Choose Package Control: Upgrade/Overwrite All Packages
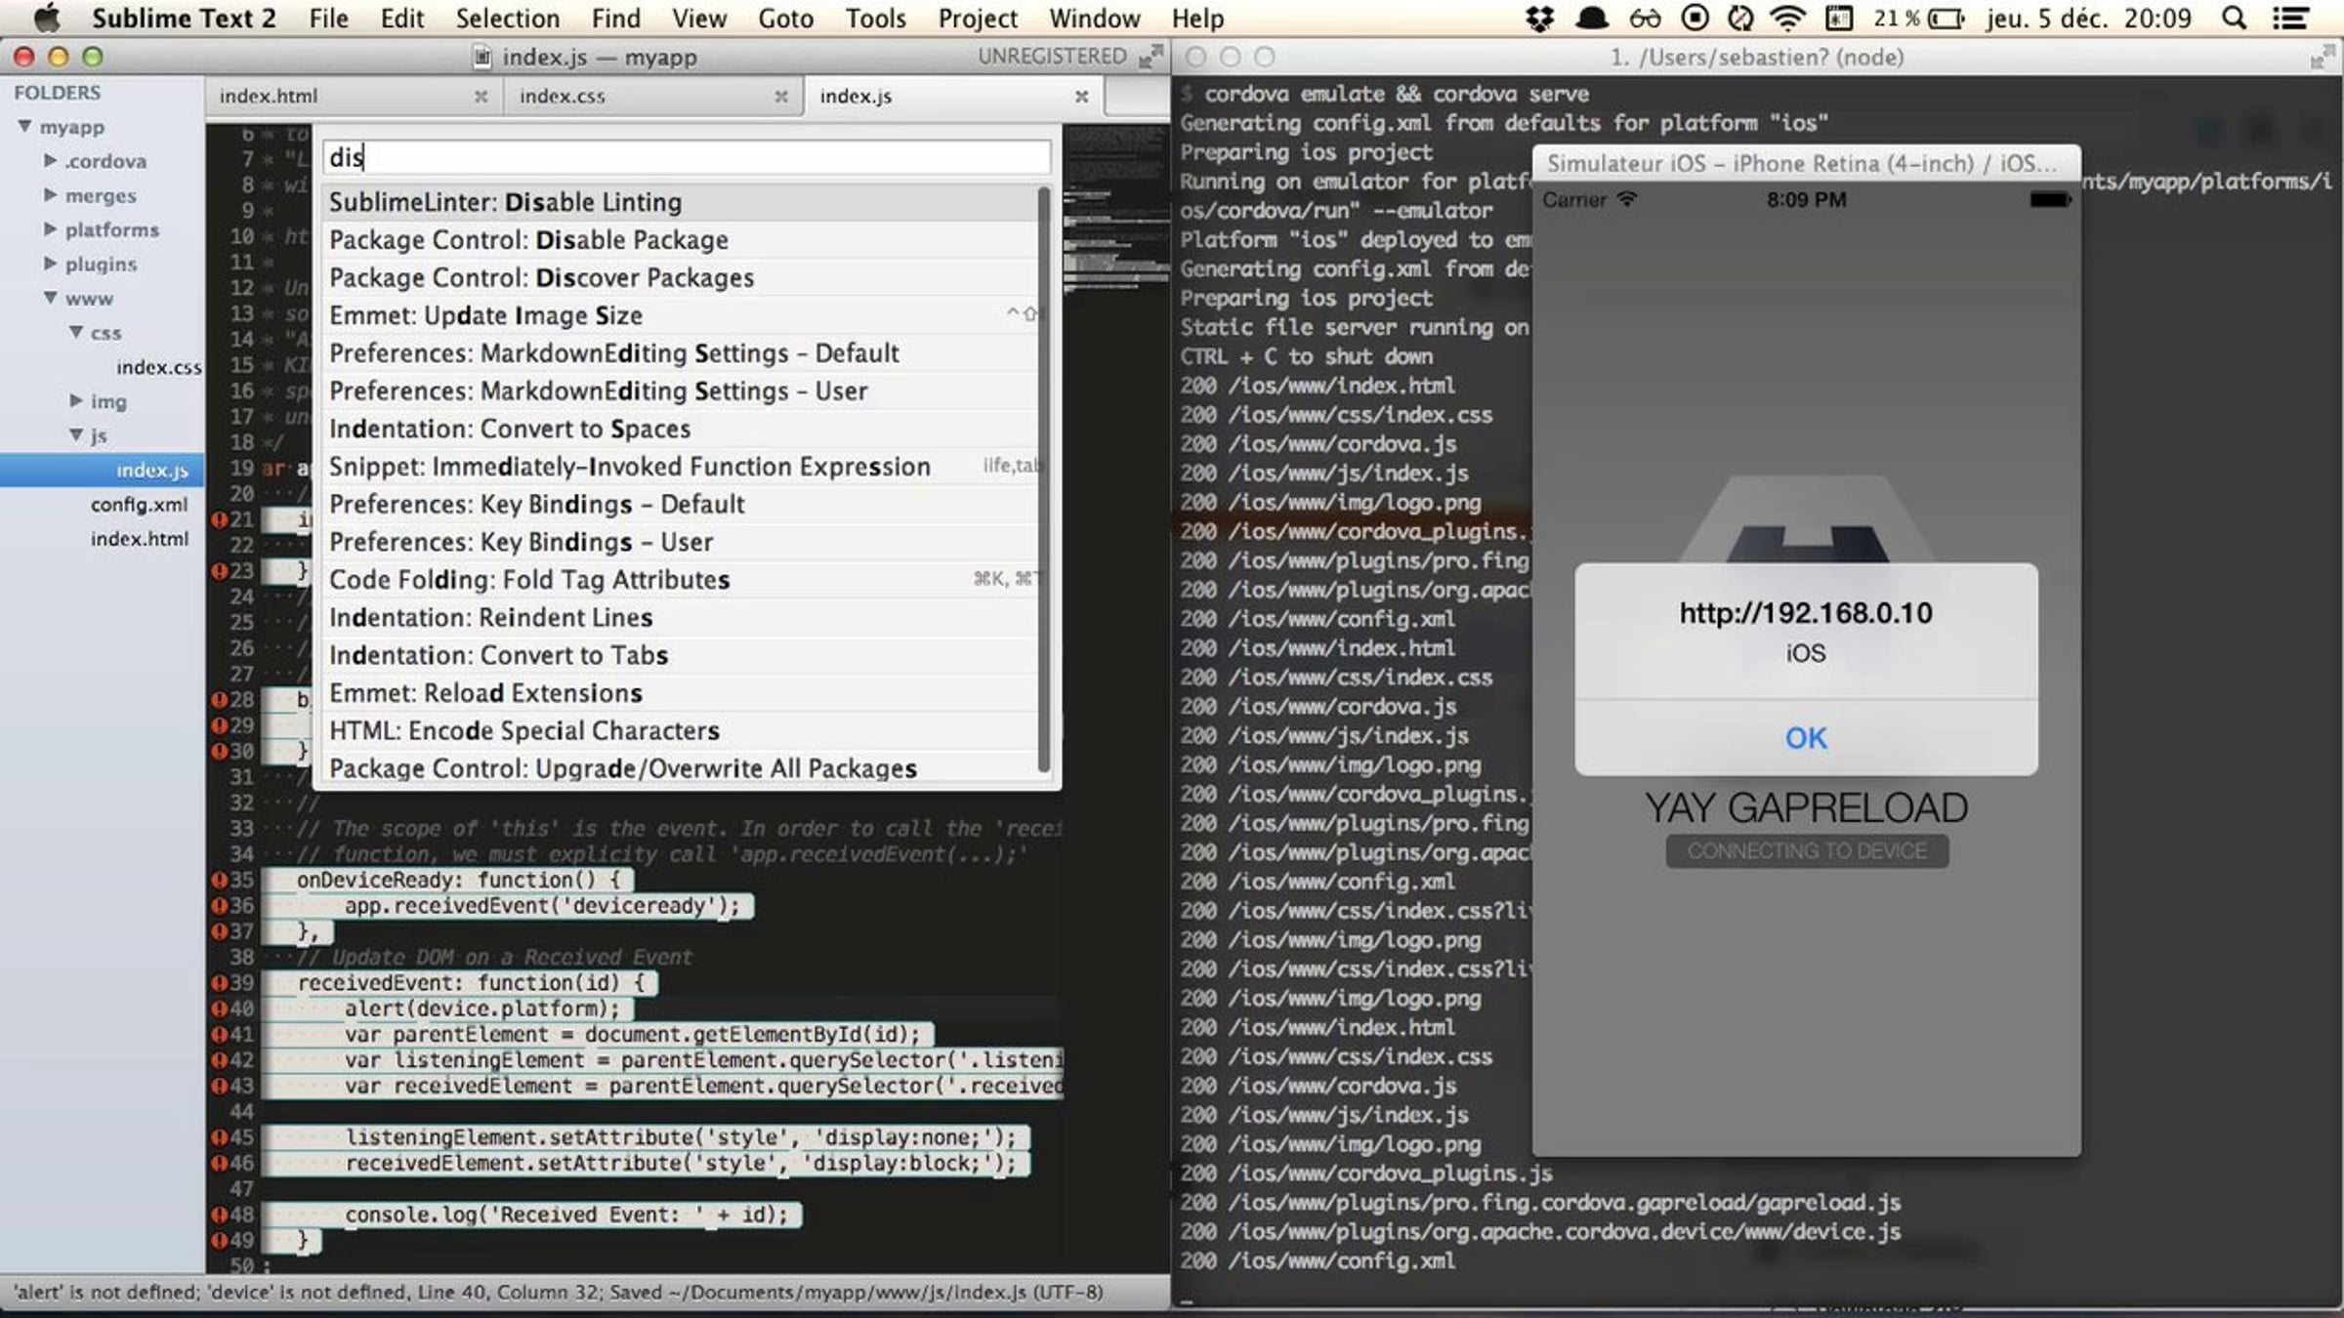The width and height of the screenshot is (2344, 1318). (680, 769)
